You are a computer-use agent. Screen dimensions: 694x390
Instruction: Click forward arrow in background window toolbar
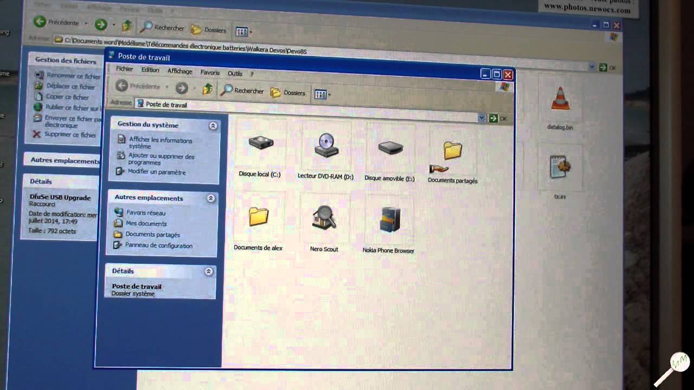click(101, 24)
